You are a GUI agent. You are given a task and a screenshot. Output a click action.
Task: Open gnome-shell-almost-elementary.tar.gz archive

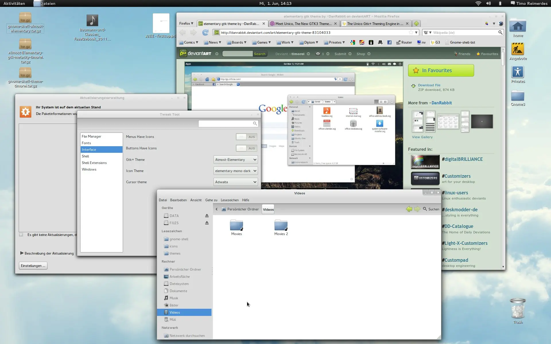pos(25,23)
